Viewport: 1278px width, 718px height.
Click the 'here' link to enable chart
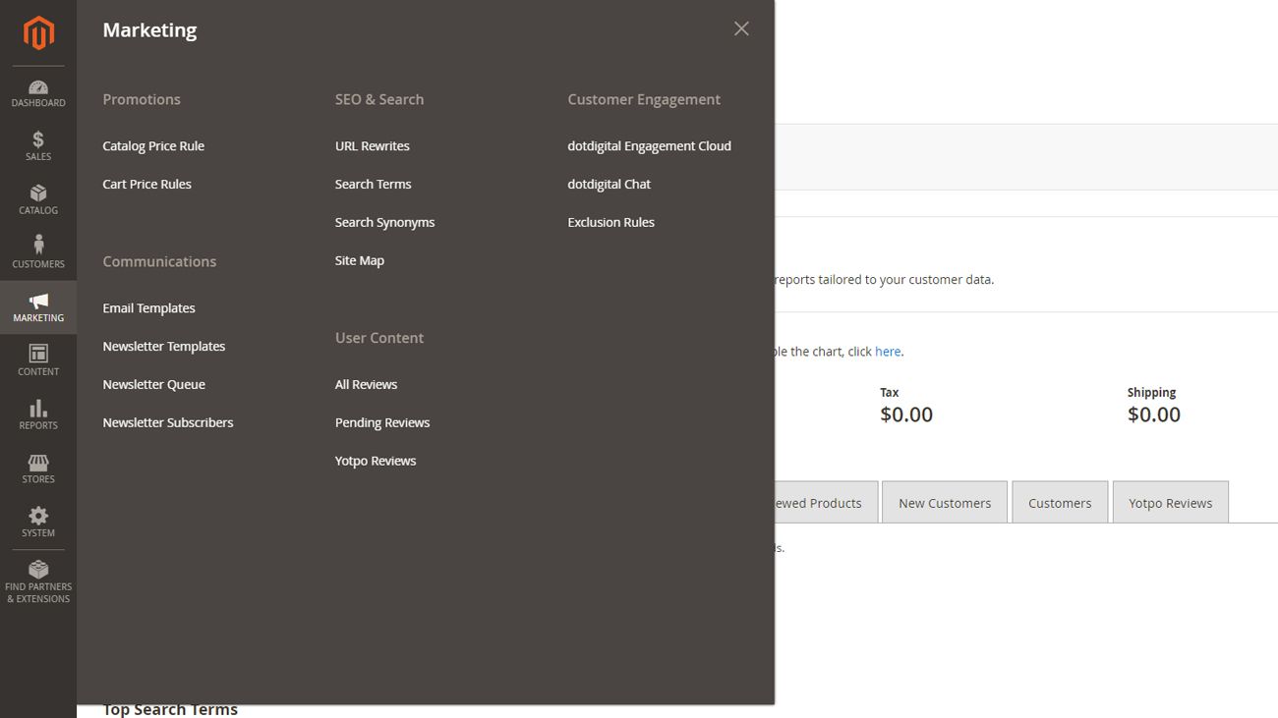[888, 351]
